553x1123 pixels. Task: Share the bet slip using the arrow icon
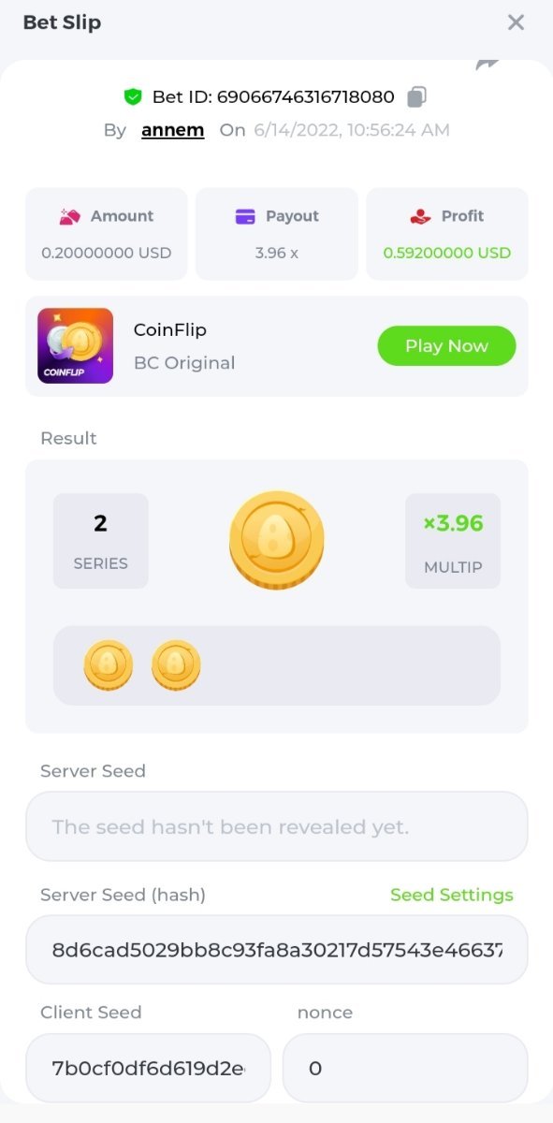point(488,64)
